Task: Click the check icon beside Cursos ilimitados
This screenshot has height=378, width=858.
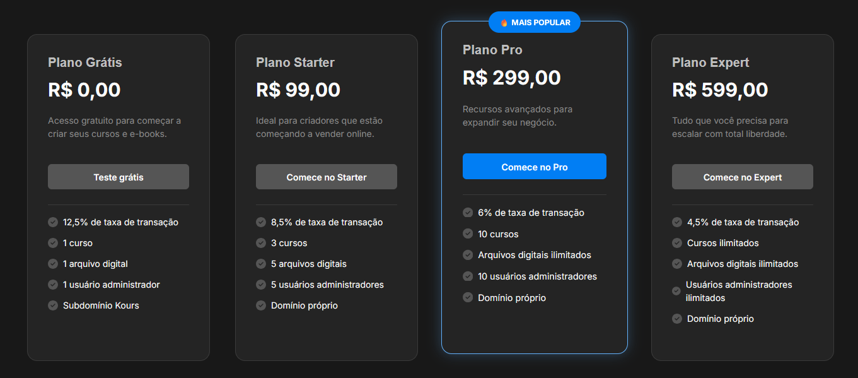Action: pos(677,243)
